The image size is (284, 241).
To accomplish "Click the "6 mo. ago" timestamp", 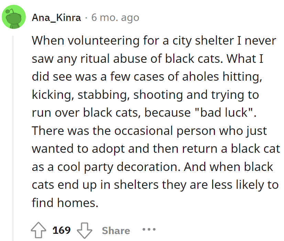I will tap(115, 18).
